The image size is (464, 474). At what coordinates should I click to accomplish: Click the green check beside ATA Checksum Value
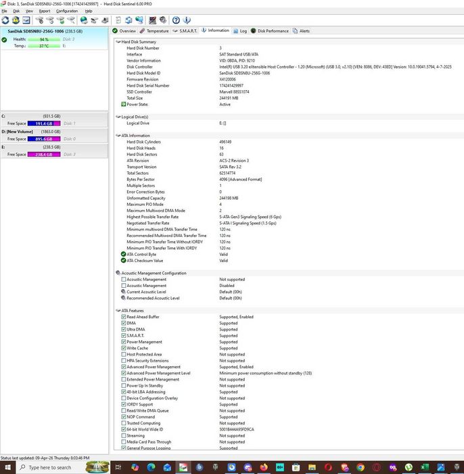[123, 261]
